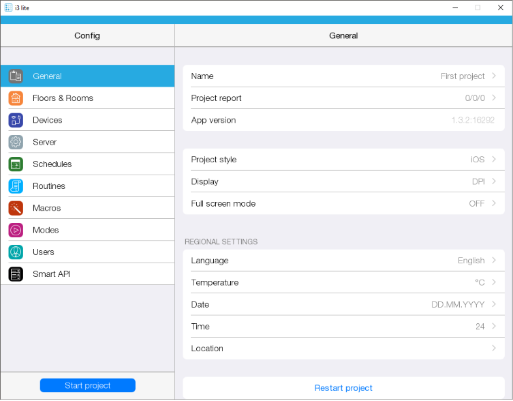This screenshot has width=513, height=401.
Task: Change the Temperature unit setting
Action: (x=343, y=283)
